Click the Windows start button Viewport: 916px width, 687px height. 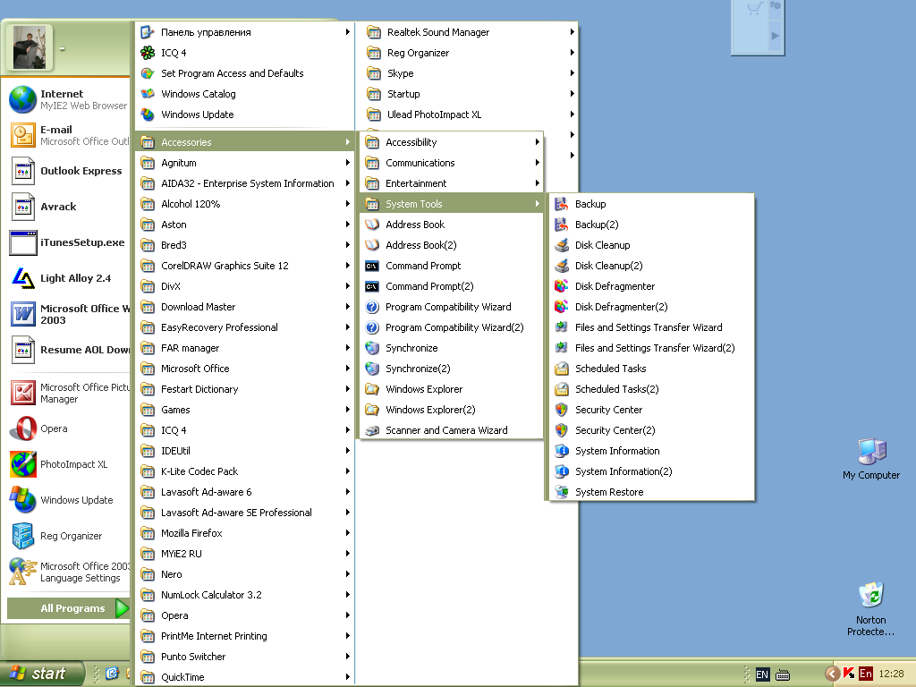click(x=41, y=674)
